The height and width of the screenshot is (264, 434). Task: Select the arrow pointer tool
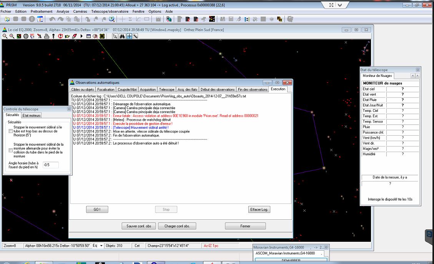(x=115, y=36)
